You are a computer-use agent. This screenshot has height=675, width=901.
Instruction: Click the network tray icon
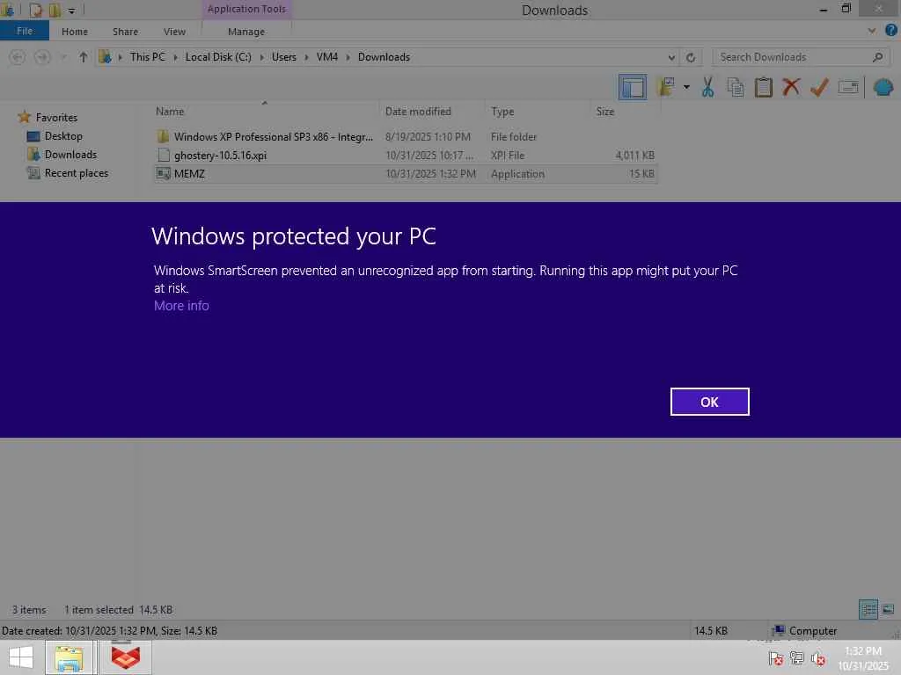(797, 658)
